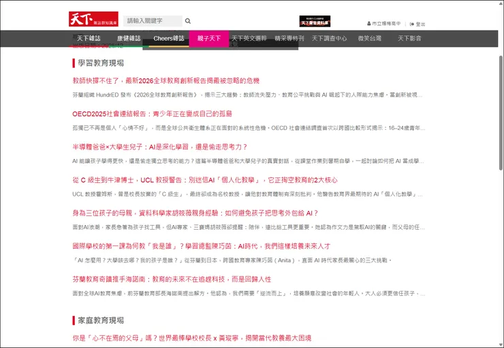Click the user account name 市立楊梅高中
504x348 pixels.
coord(386,24)
